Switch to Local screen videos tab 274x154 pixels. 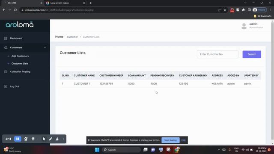click(66, 3)
